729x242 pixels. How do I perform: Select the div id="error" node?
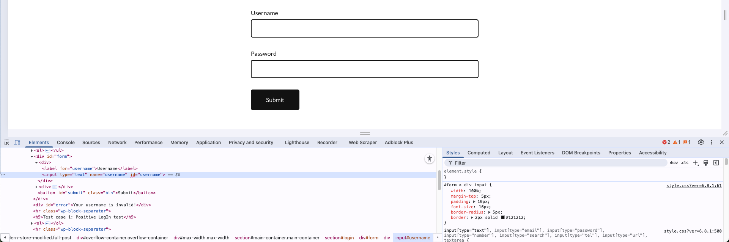(92, 205)
